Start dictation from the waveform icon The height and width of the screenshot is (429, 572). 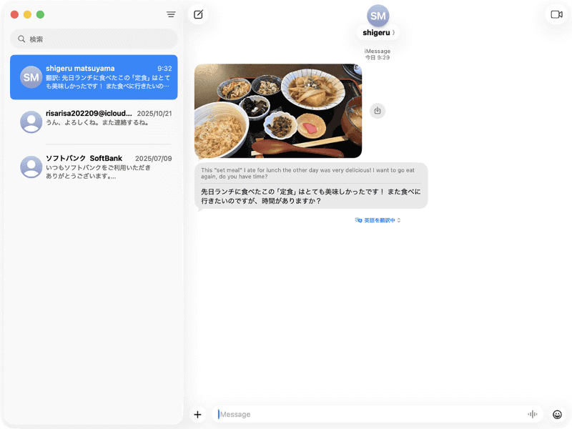pos(532,414)
